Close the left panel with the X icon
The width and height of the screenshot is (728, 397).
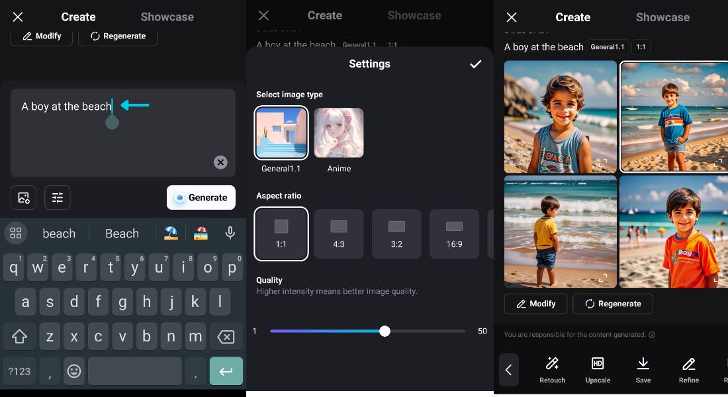18,17
